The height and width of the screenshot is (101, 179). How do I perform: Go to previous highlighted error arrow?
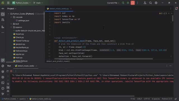[x=169, y=13]
